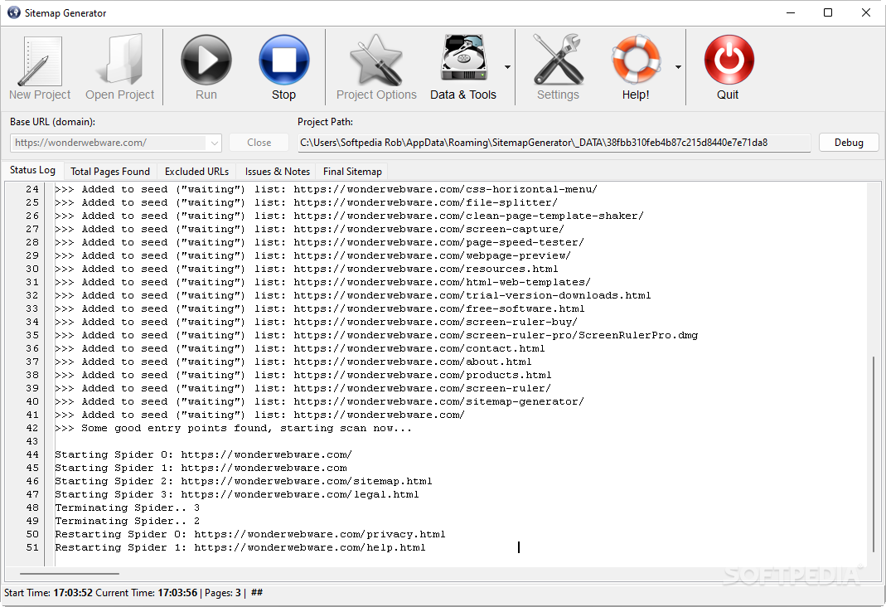The width and height of the screenshot is (886, 607).
Task: Click the Help! lifebuoy icon
Action: [636, 60]
